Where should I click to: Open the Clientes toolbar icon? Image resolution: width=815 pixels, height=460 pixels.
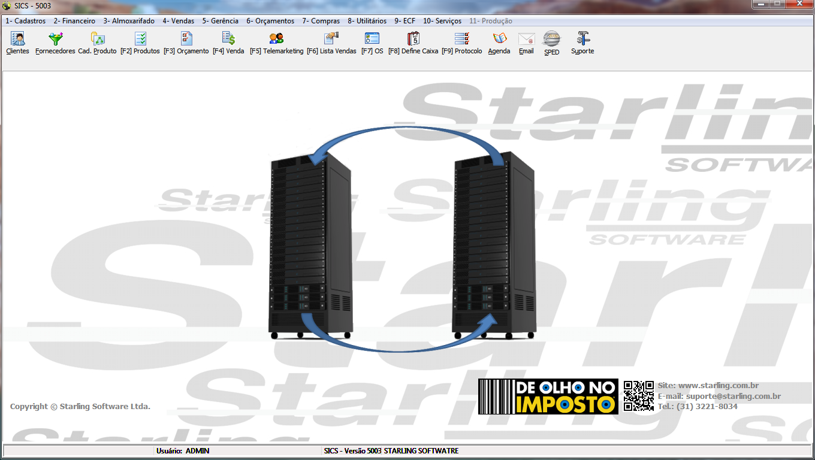(x=18, y=39)
